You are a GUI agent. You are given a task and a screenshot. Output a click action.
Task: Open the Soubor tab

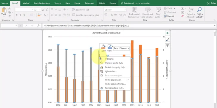tap(5, 3)
